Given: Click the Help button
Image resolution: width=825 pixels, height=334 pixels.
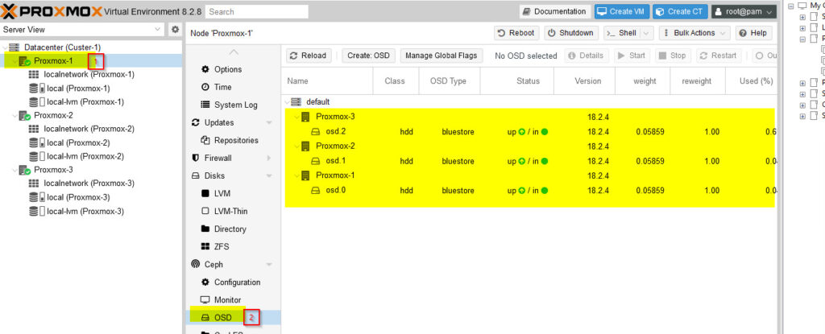Looking at the screenshot, I should pos(753,33).
